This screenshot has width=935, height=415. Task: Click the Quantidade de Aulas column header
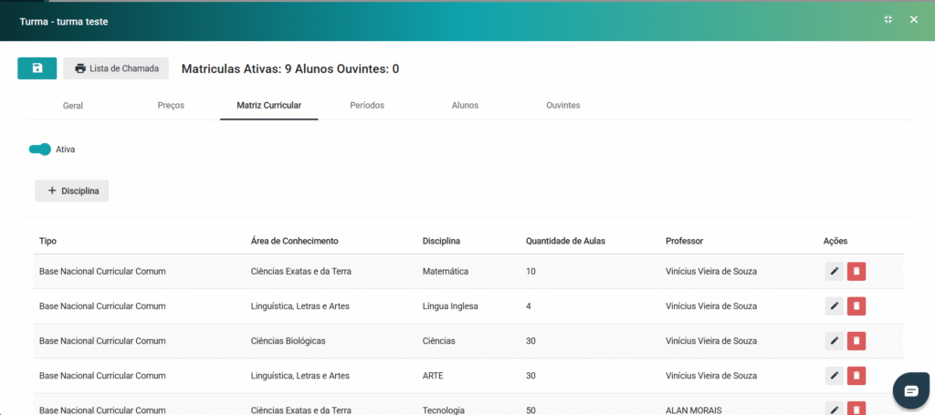566,241
